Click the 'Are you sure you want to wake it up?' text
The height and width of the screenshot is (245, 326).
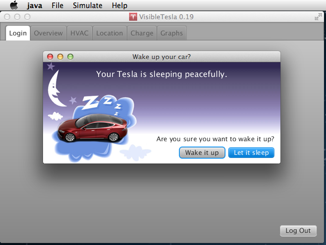(215, 139)
